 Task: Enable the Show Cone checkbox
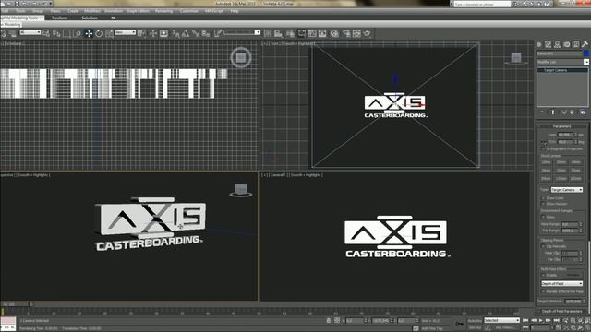click(x=544, y=198)
